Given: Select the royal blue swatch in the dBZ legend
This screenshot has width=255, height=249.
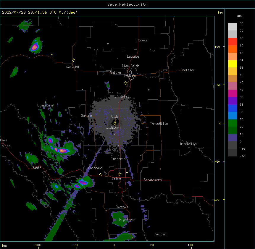Looking at the screenshot, I should point(233,108).
